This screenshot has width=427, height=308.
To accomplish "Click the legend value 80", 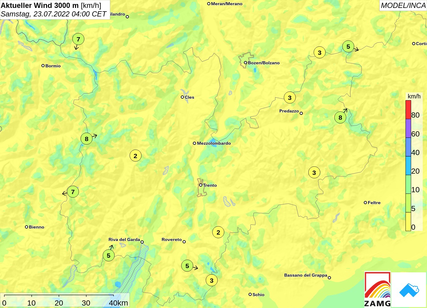I will coord(415,115).
